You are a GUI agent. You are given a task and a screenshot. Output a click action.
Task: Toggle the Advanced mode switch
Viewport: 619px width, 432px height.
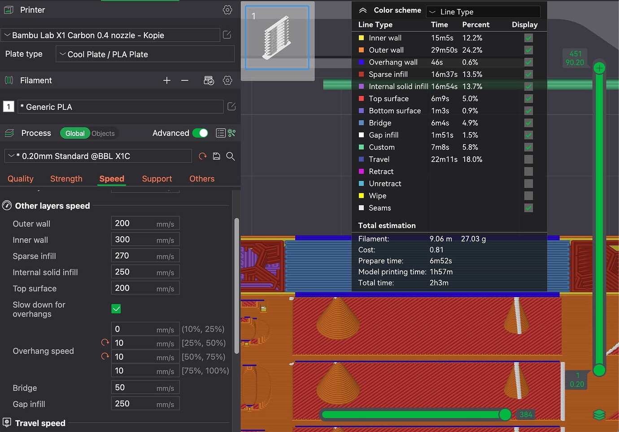point(200,133)
